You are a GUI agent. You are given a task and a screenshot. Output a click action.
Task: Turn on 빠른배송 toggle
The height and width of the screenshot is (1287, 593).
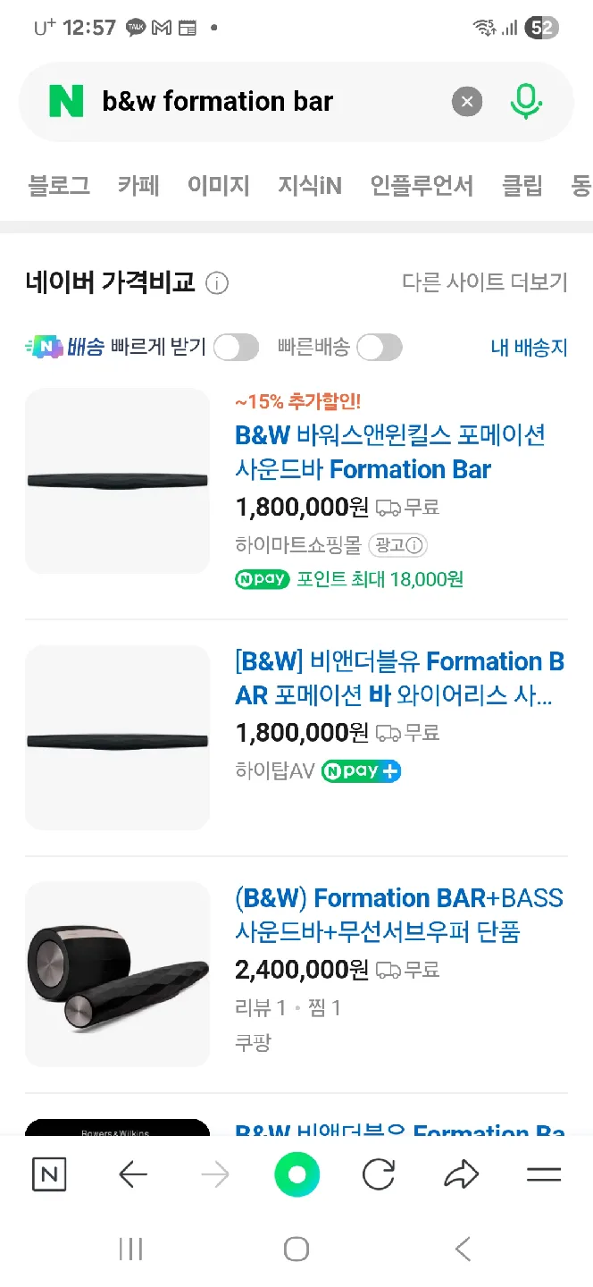pos(380,348)
